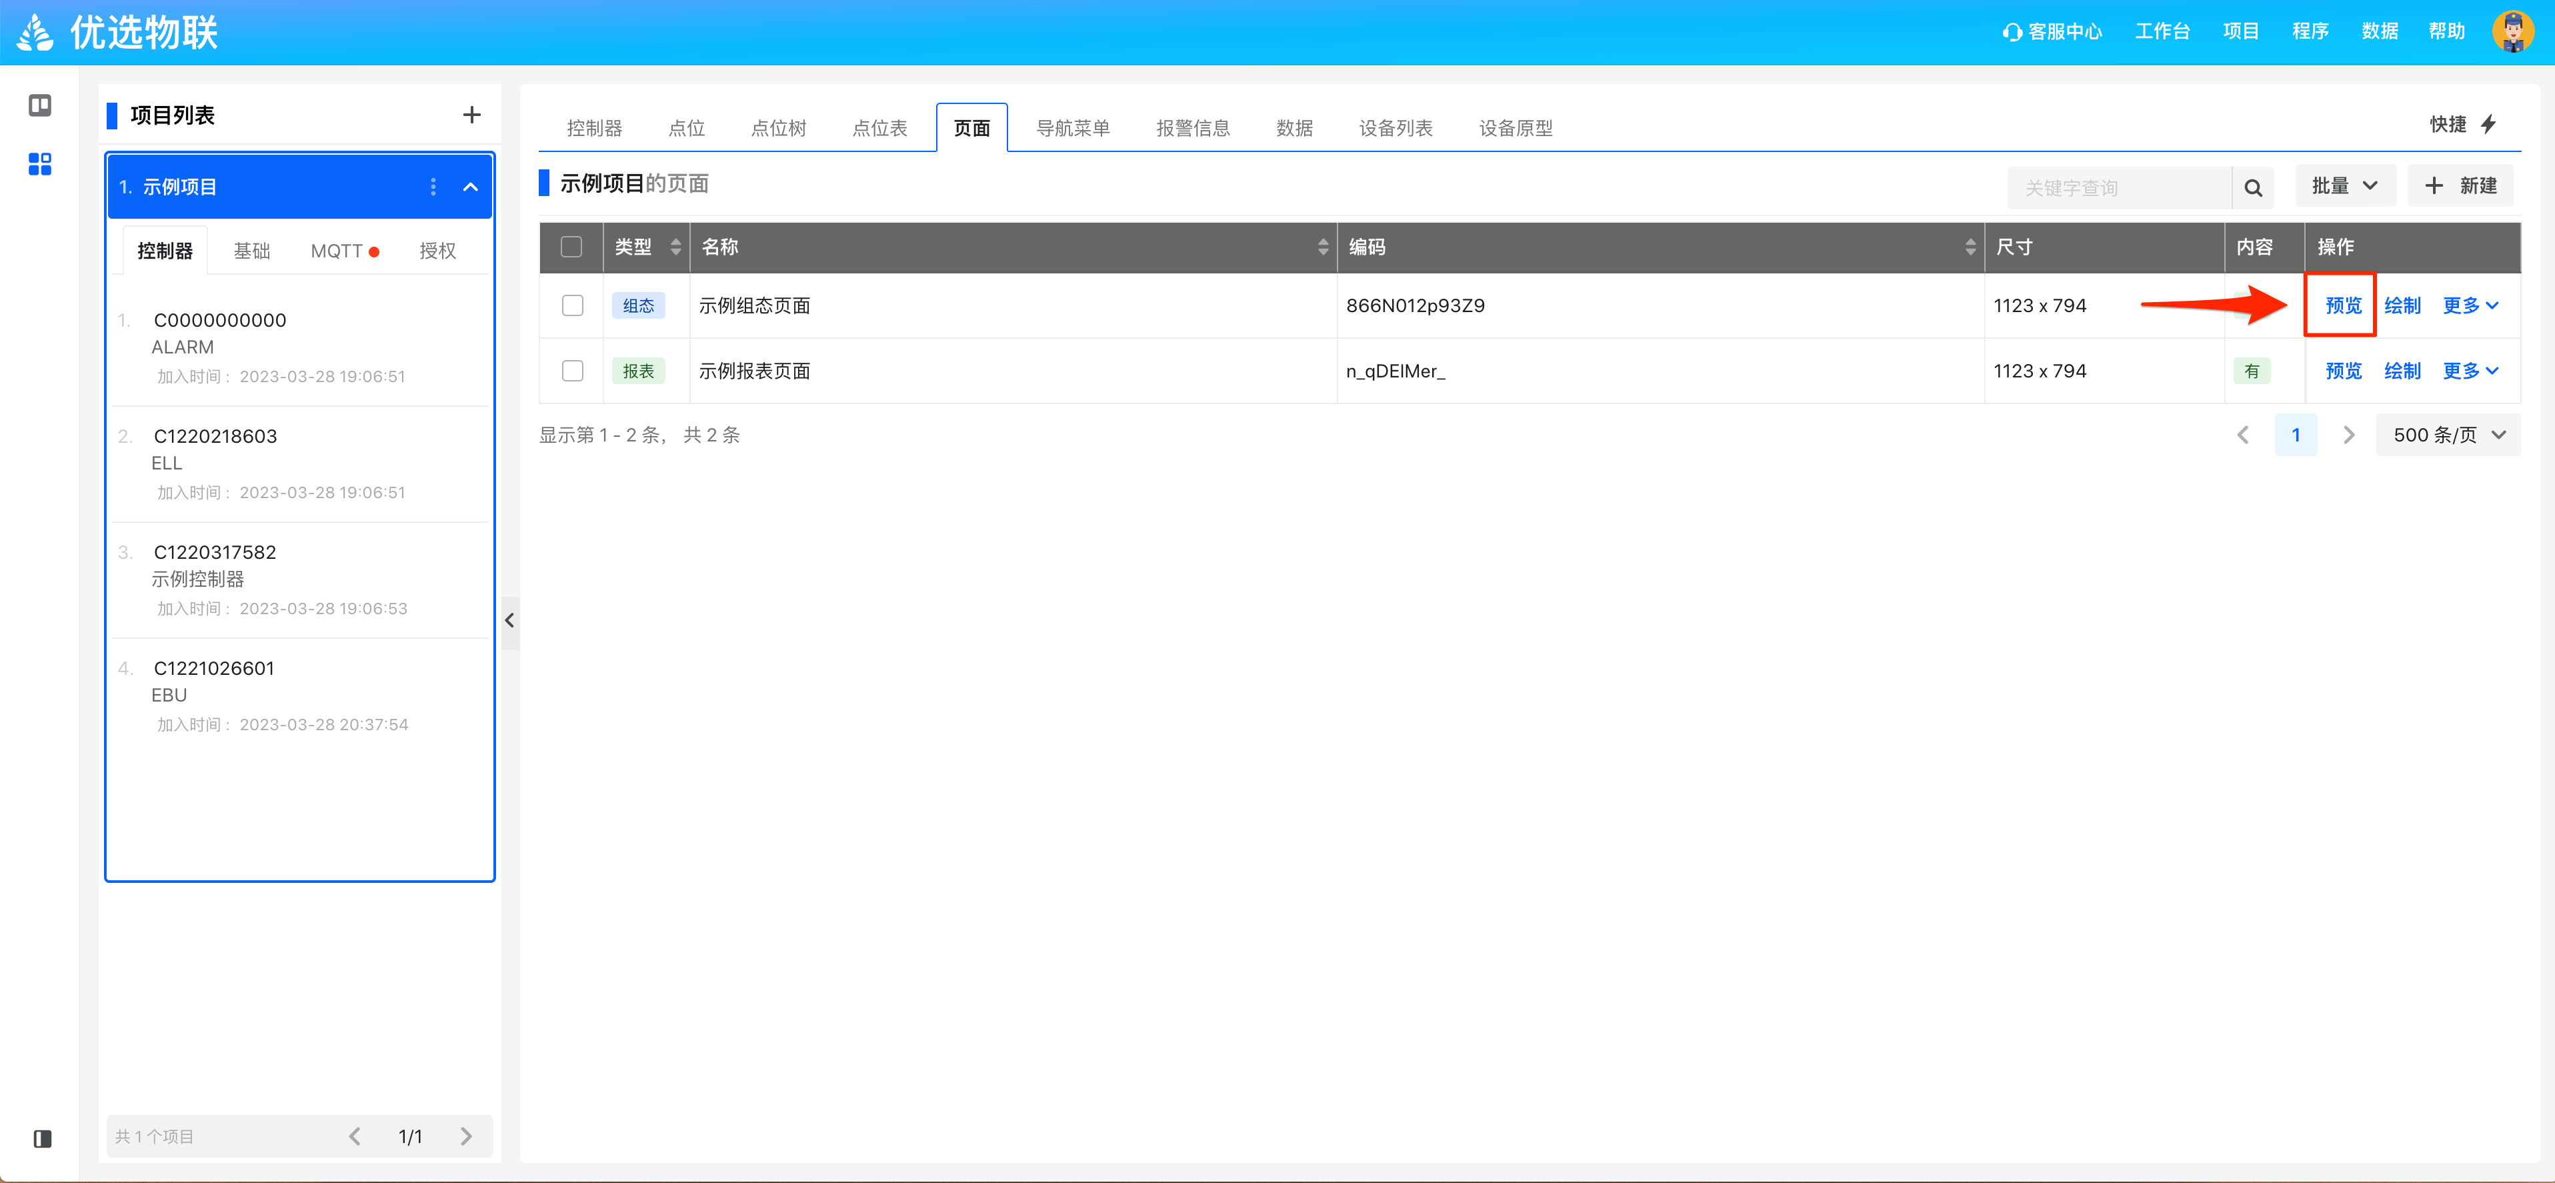Expand 更多 for 示例报表页面 row

point(2470,371)
